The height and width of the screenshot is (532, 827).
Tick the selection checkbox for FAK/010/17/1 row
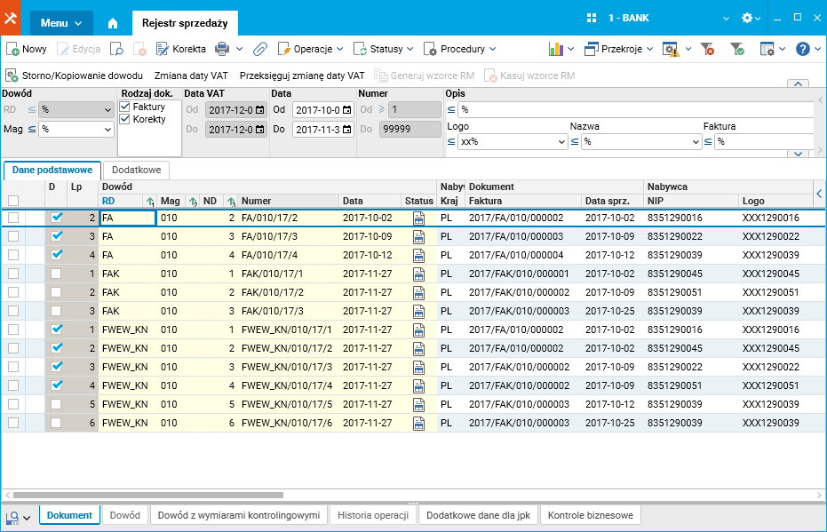(12, 274)
